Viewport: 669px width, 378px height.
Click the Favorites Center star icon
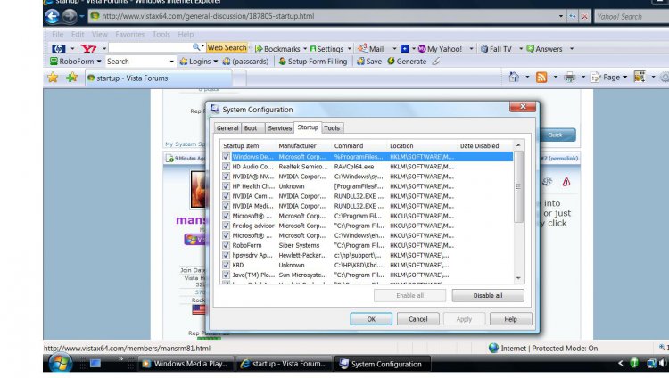click(53, 78)
